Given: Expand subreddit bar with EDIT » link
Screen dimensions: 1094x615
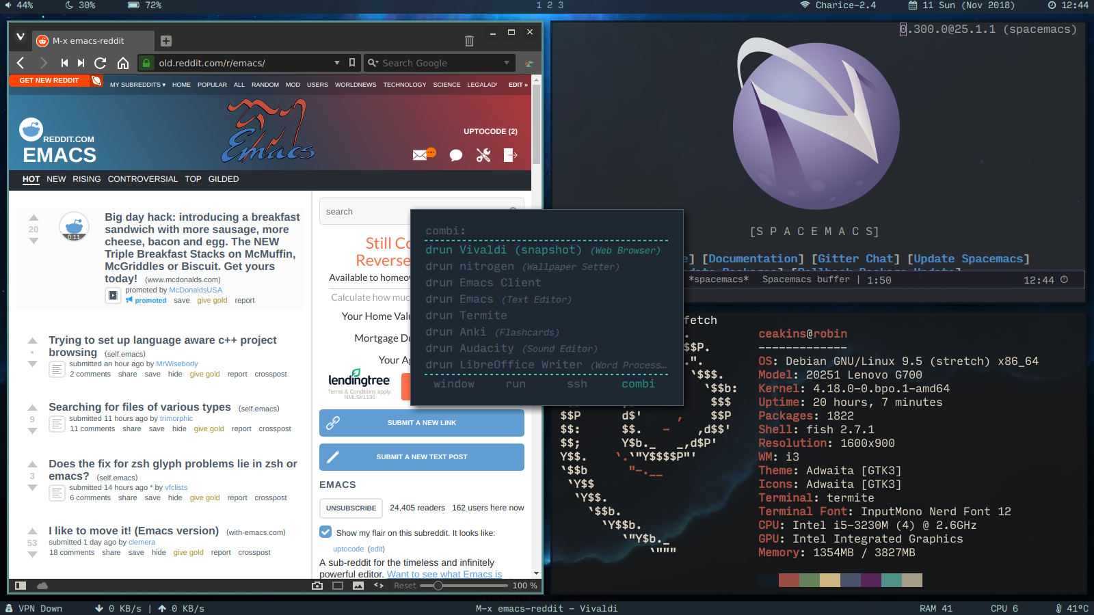Looking at the screenshot, I should 518,85.
